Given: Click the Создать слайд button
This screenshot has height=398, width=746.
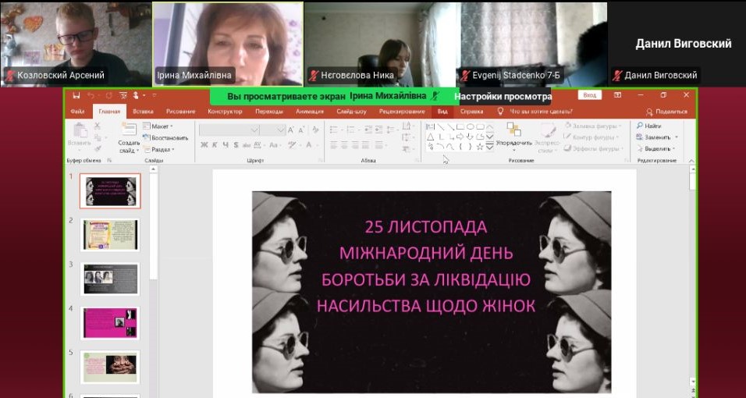Looking at the screenshot, I should pos(129,138).
